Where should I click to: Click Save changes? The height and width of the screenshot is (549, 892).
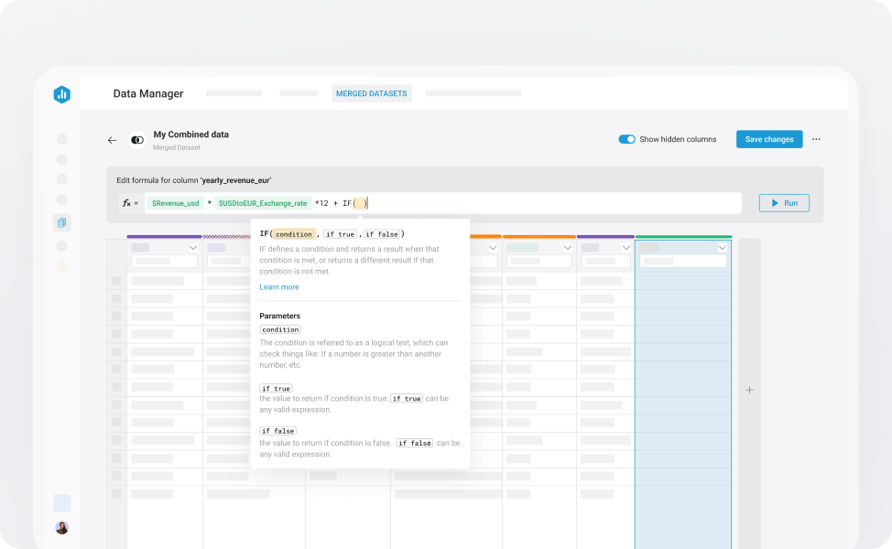769,139
